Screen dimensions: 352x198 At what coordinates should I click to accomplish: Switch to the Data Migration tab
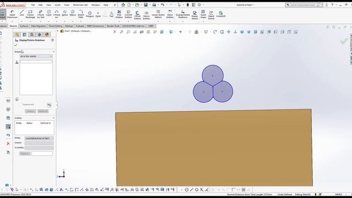38,26
